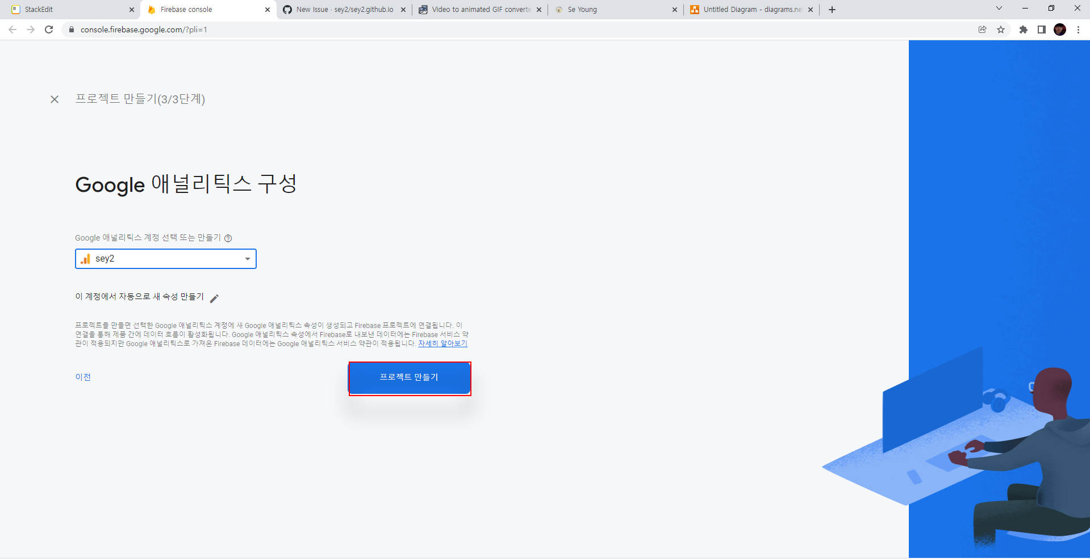The height and width of the screenshot is (559, 1090).
Task: Switch to the New Issue GitHub tab
Action: click(344, 10)
